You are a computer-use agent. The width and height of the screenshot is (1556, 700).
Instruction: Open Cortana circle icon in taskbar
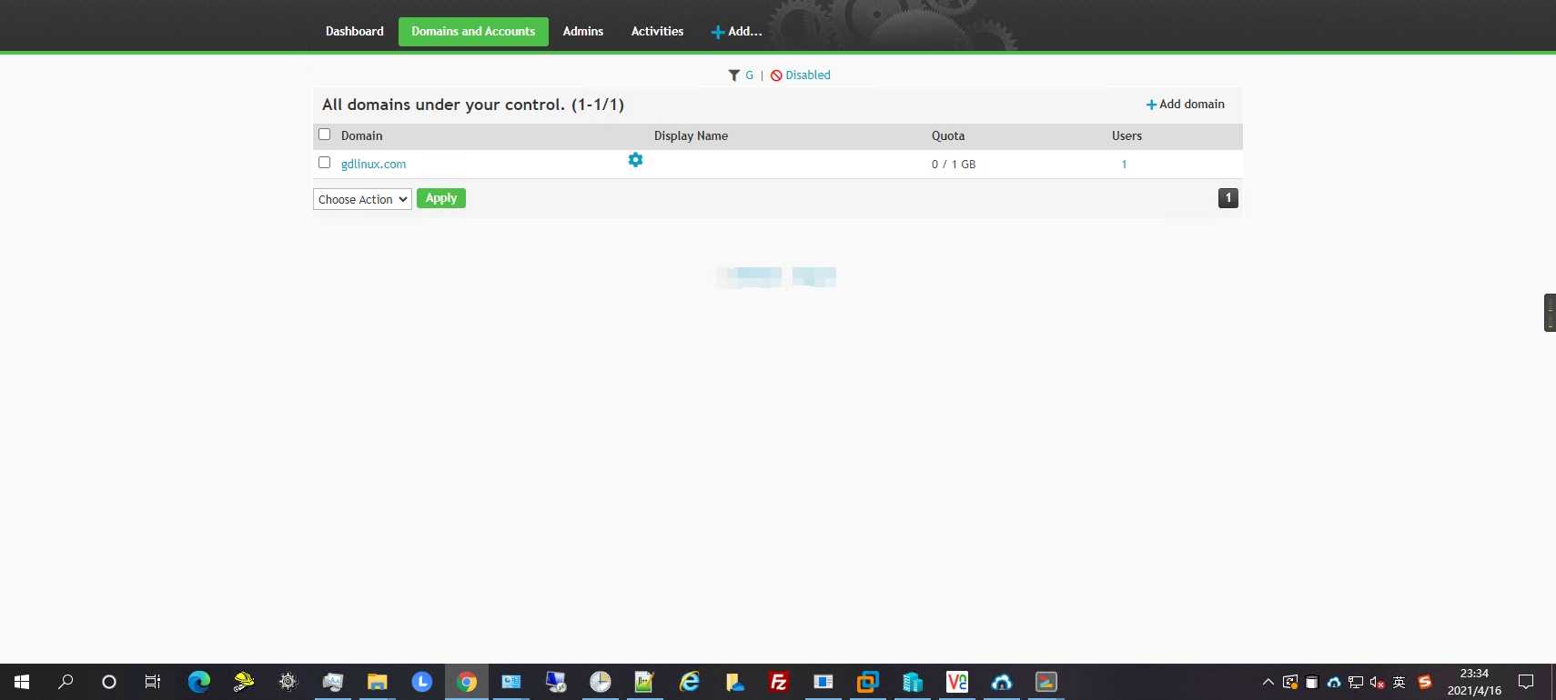coord(109,682)
